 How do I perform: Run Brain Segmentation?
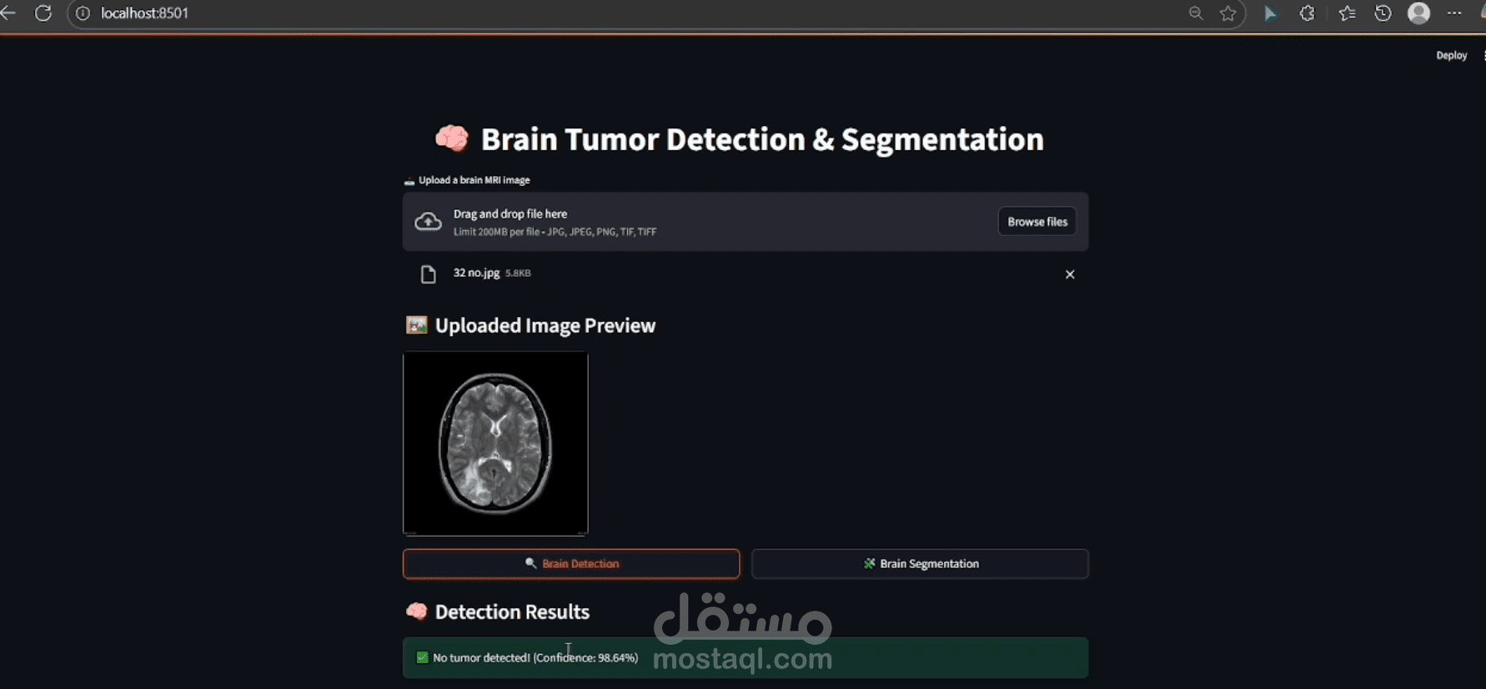click(920, 564)
